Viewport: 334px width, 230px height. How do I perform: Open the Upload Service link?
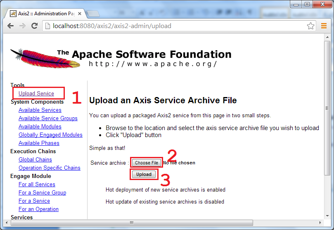pyautogui.click(x=36, y=93)
